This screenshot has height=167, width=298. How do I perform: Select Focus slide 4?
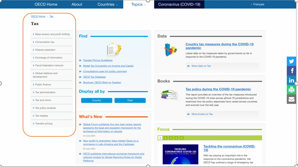point(176,138)
